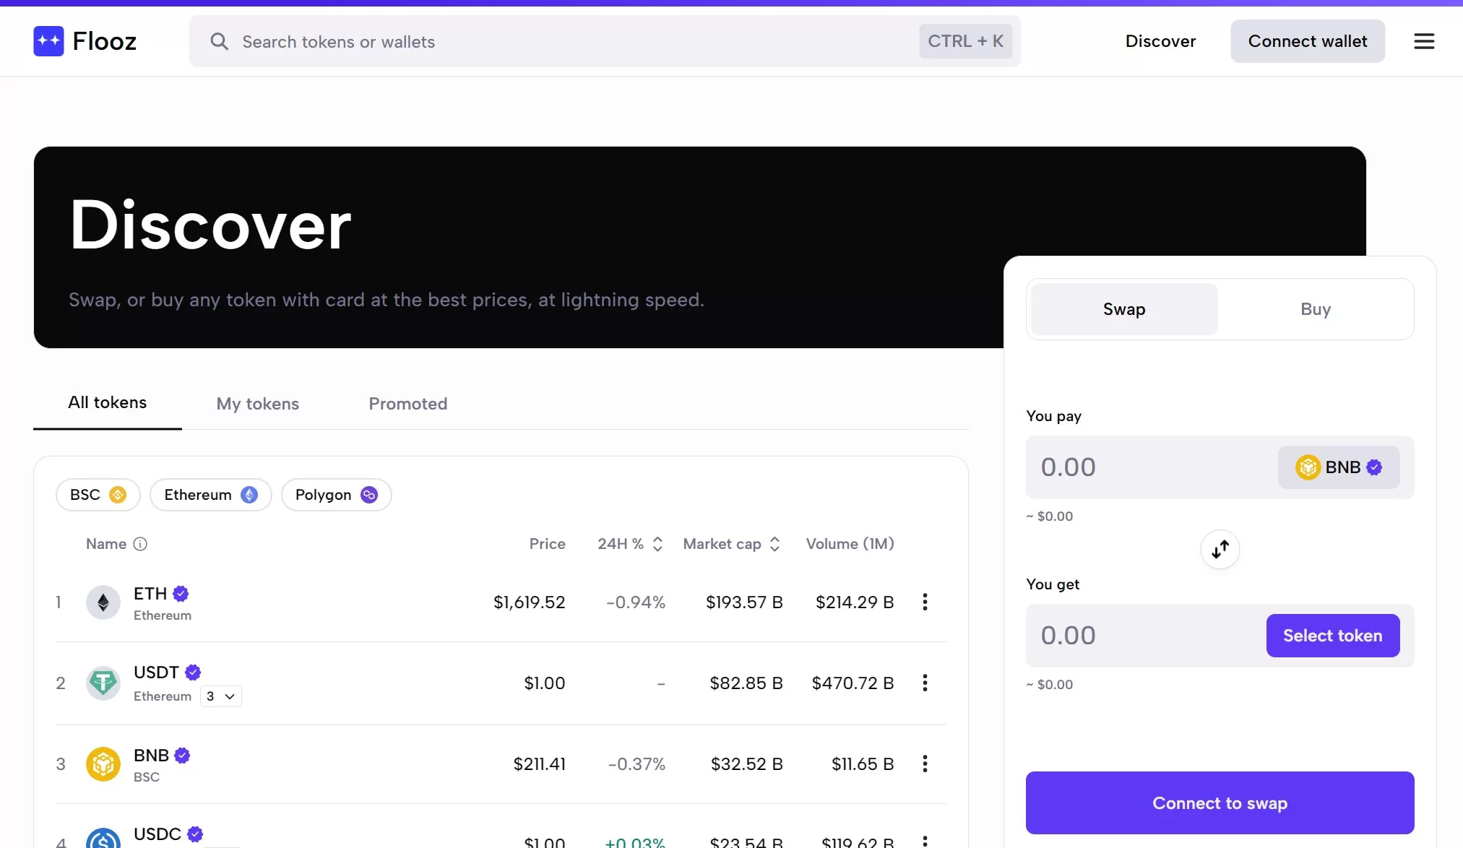Click the USDC token logo
1463x848 pixels.
[103, 839]
